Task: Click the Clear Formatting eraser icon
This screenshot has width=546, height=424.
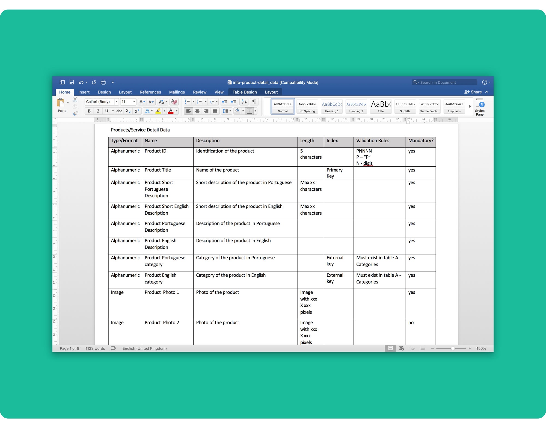Action: click(x=174, y=102)
